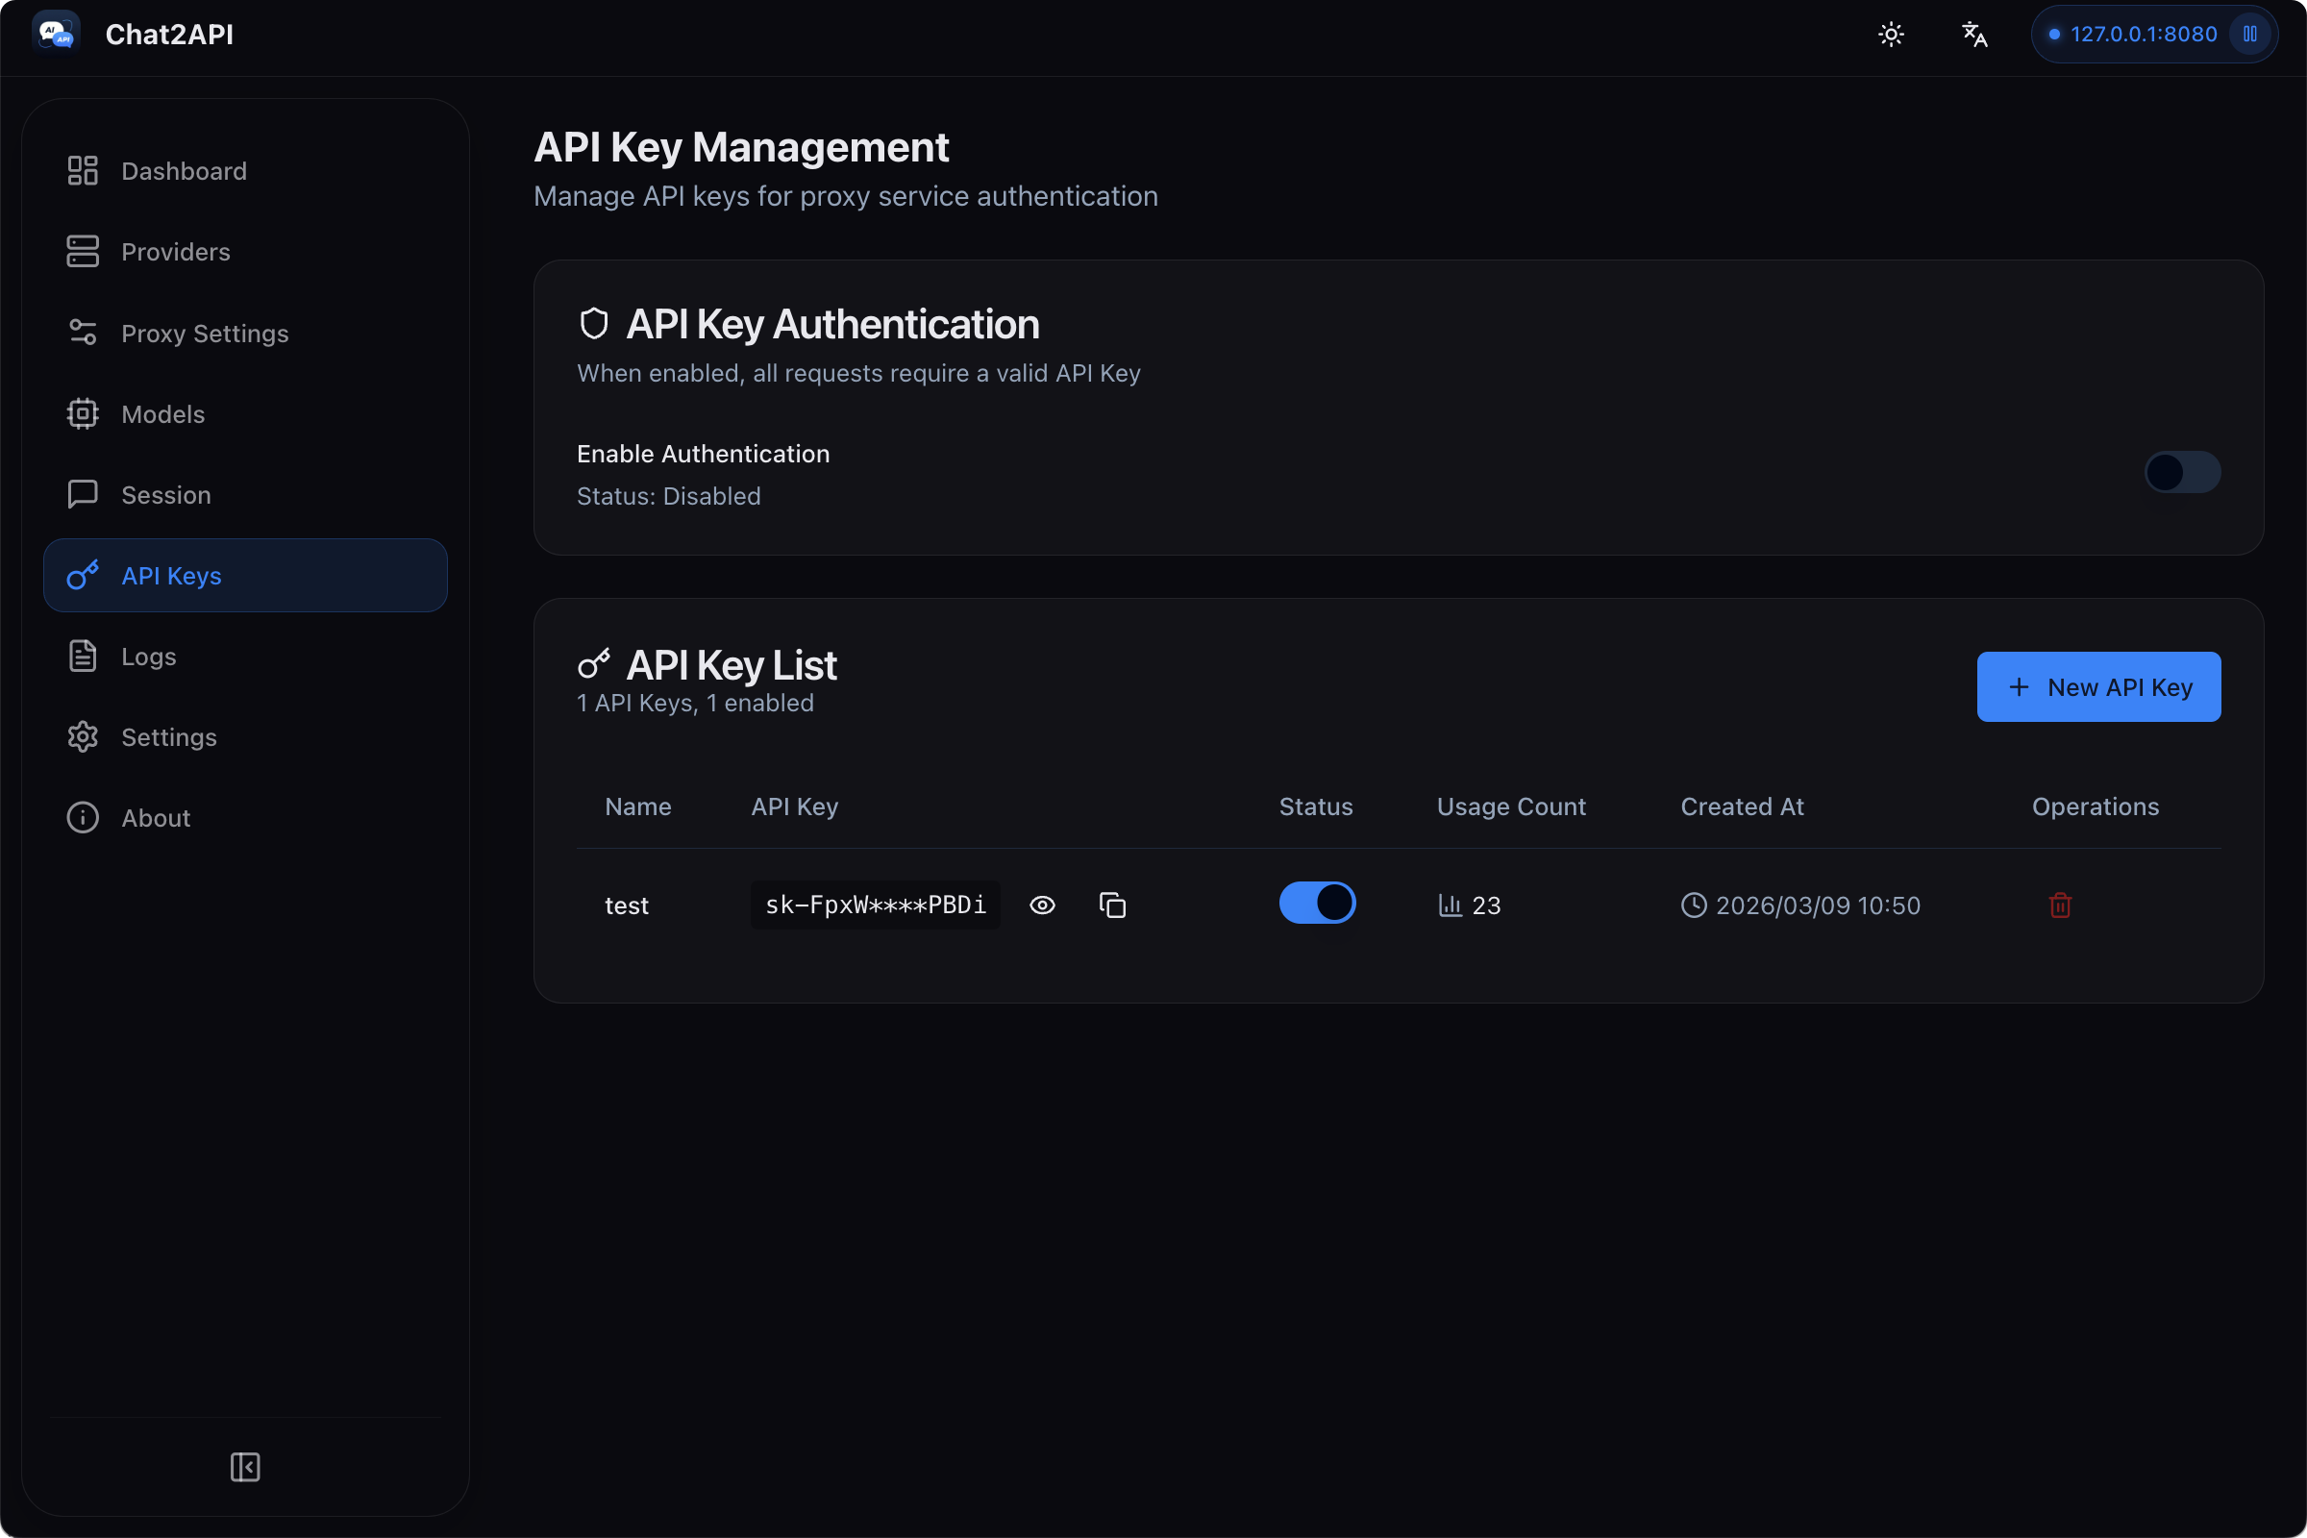Go to Providers section
The image size is (2307, 1538).
245,251
